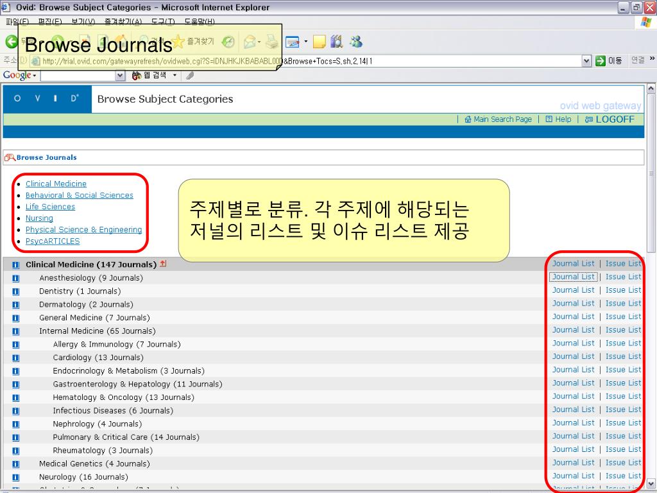Open Journal List for Anesthesiology
657x493 pixels.
click(x=573, y=277)
